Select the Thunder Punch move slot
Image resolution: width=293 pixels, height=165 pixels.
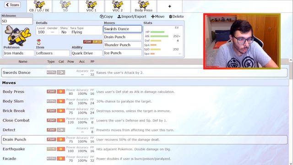(123, 45)
